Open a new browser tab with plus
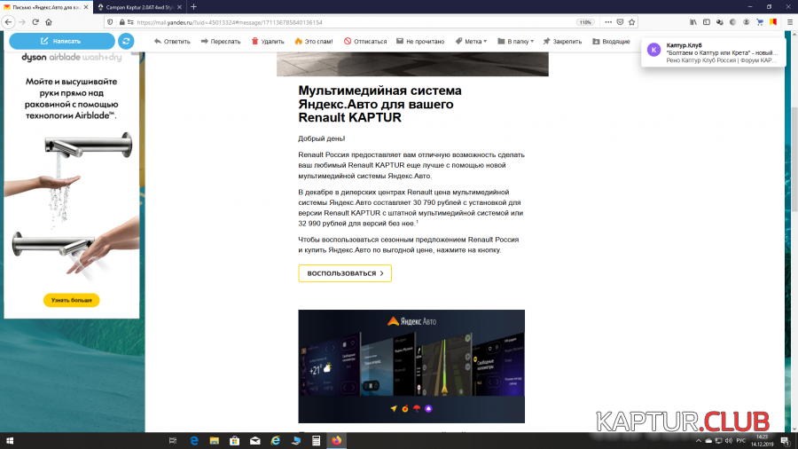Screen dimensions: 798x449 coord(194,6)
